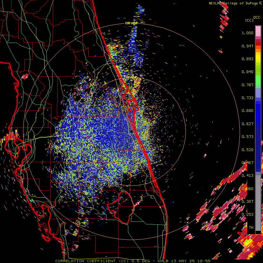Image resolution: width=263 pixels, height=263 pixels.
Task: Click the 0.253 scale value
Action: pos(248,214)
